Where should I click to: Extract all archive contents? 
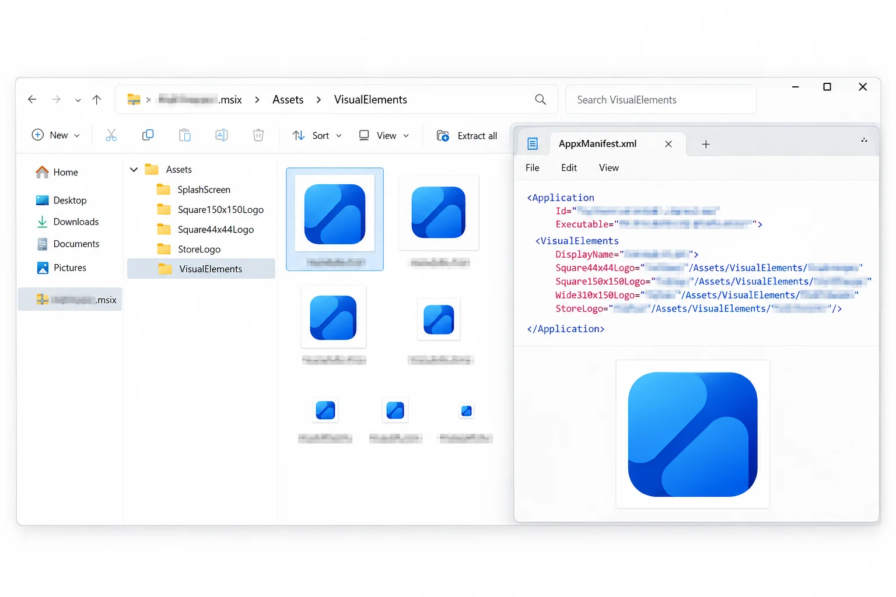point(467,136)
